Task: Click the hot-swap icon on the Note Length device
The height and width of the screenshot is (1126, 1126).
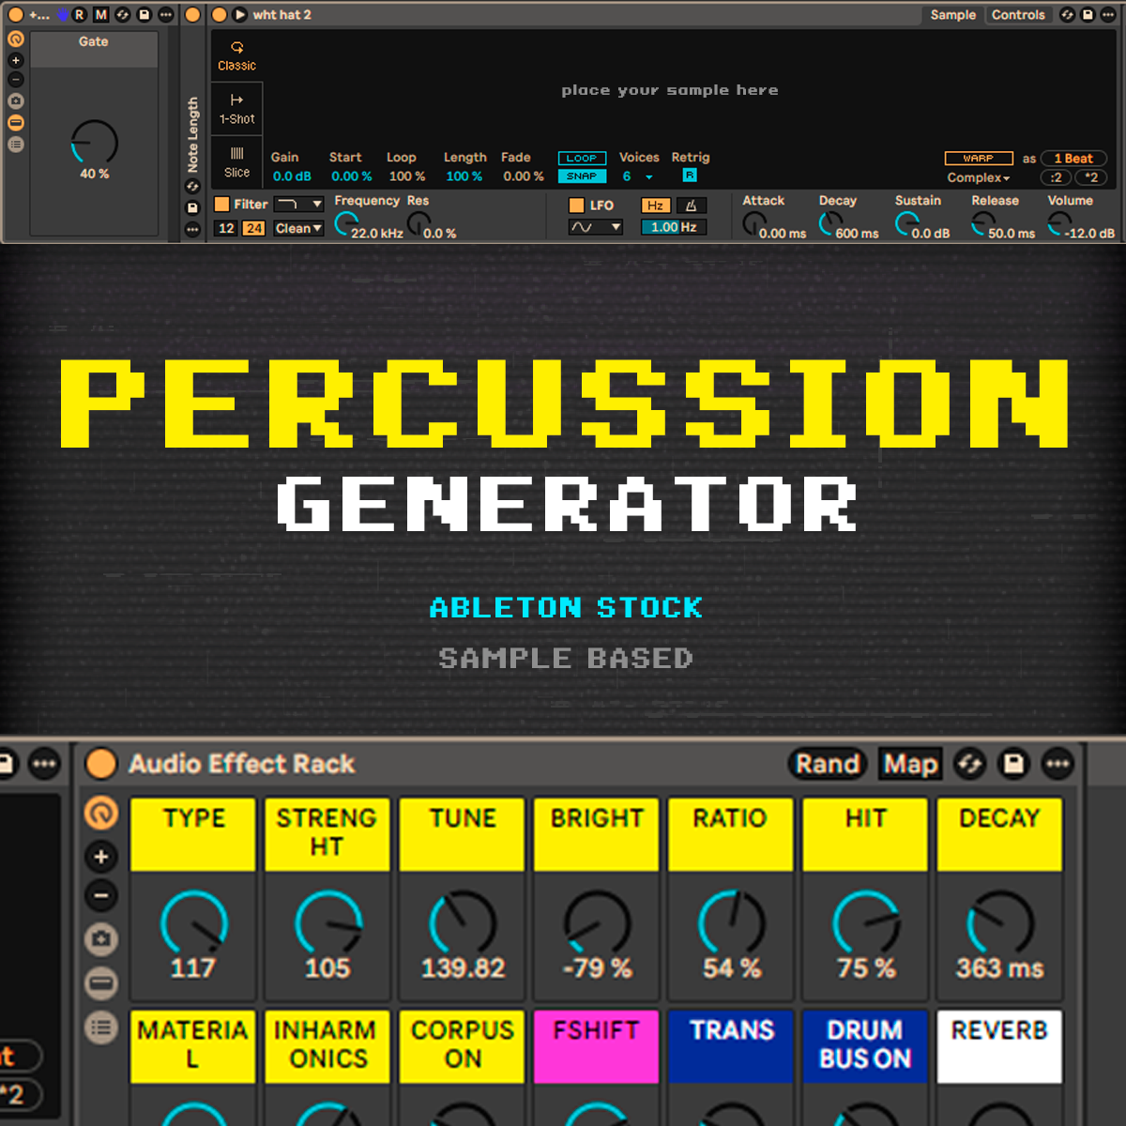Action: (192, 187)
